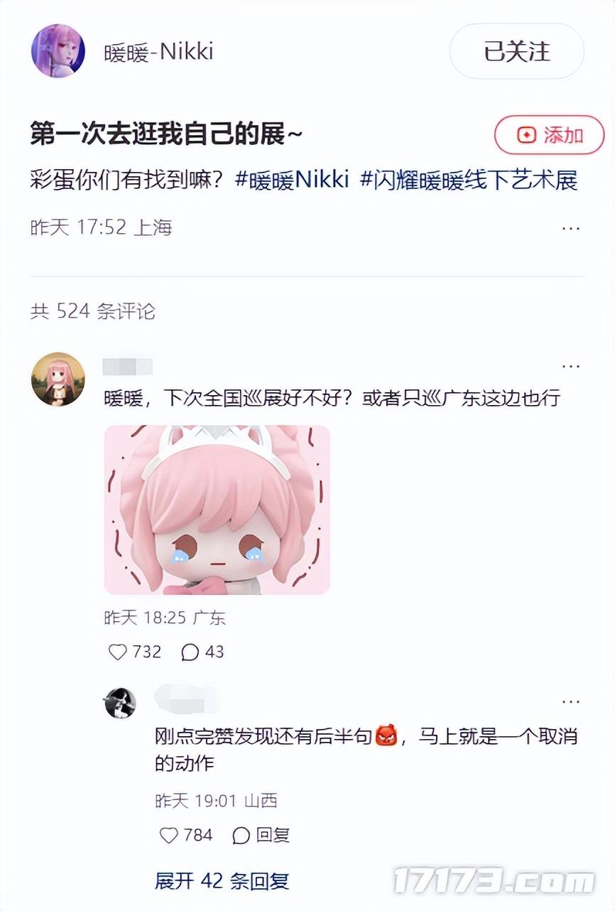615x911 pixels.
Task: Click the red play icon inside 添加
Action: click(x=526, y=135)
